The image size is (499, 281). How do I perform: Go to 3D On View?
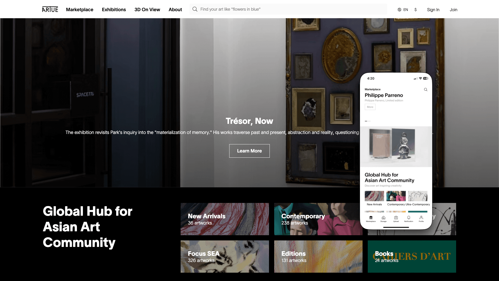[147, 10]
